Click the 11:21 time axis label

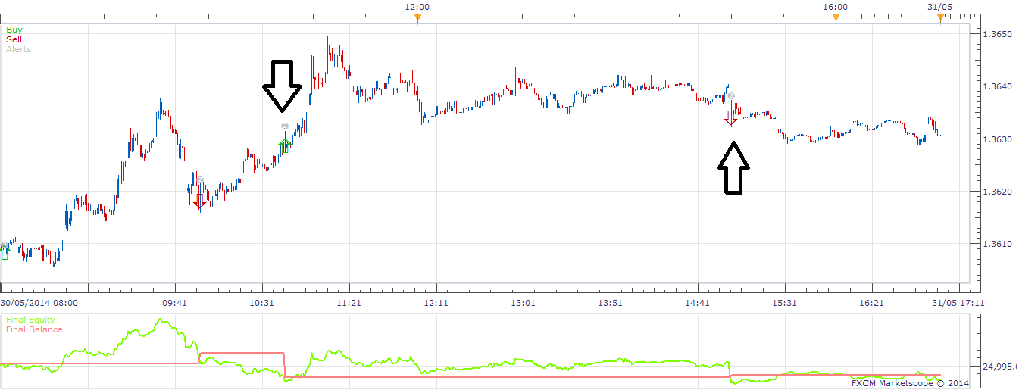[x=349, y=303]
